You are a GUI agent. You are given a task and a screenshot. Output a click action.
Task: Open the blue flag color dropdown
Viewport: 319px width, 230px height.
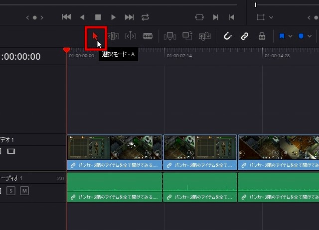point(290,36)
